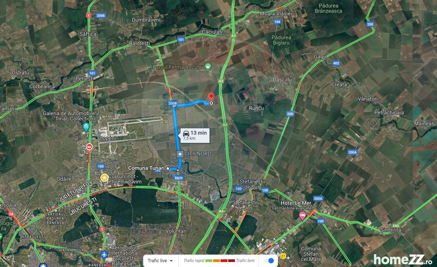Click the Hotel Le Mer pink hotel icon
The image size is (437, 267).
pyautogui.click(x=303, y=215)
